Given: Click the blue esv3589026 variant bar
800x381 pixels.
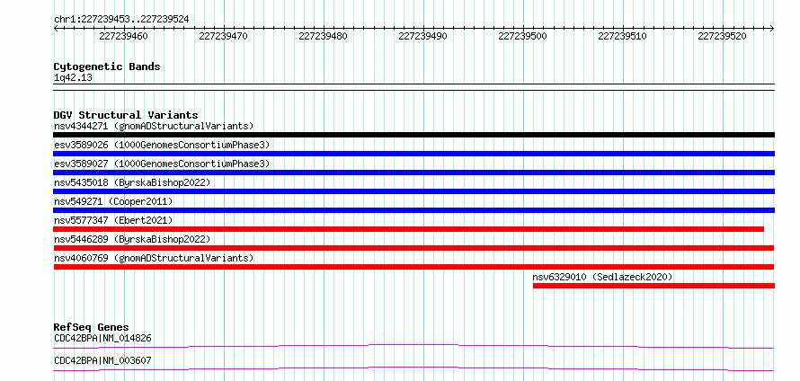Looking at the screenshot, I should (x=413, y=154).
